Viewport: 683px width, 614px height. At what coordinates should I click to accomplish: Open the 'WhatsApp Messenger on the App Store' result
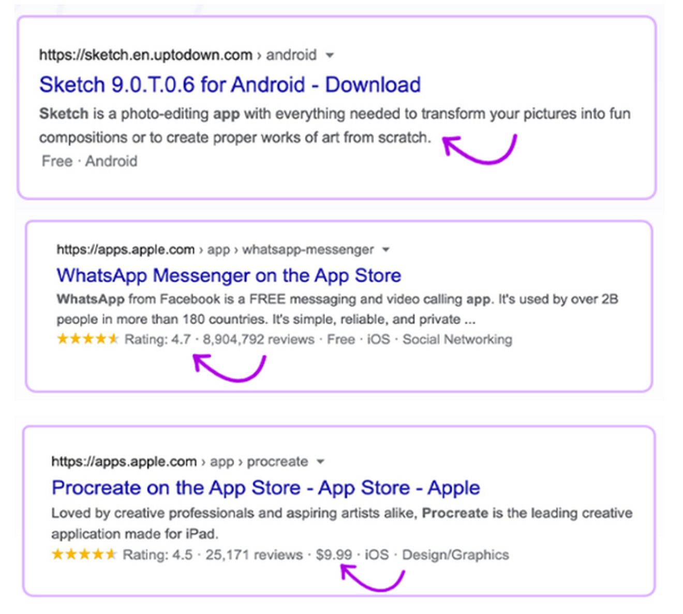pyautogui.click(x=229, y=275)
